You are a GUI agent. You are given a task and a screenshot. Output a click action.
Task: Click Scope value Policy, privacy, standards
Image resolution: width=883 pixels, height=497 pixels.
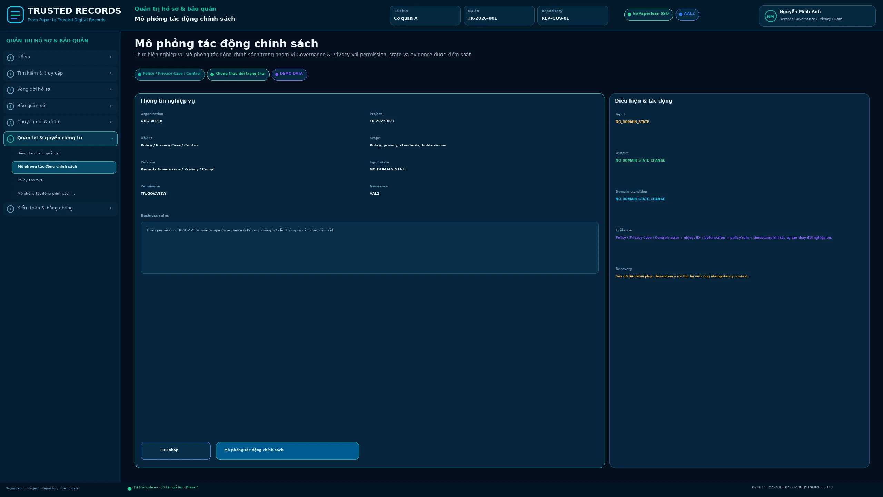coord(408,145)
